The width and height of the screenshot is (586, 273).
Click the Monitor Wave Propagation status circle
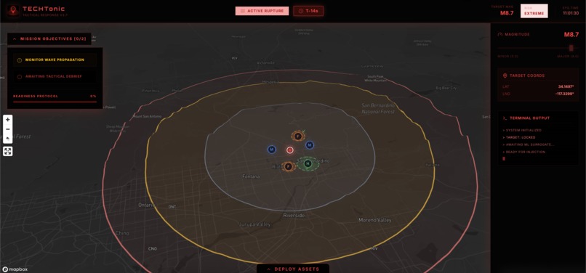pyautogui.click(x=20, y=60)
